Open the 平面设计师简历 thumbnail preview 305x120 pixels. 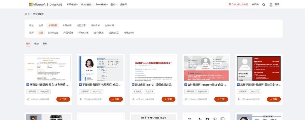pos(101,68)
